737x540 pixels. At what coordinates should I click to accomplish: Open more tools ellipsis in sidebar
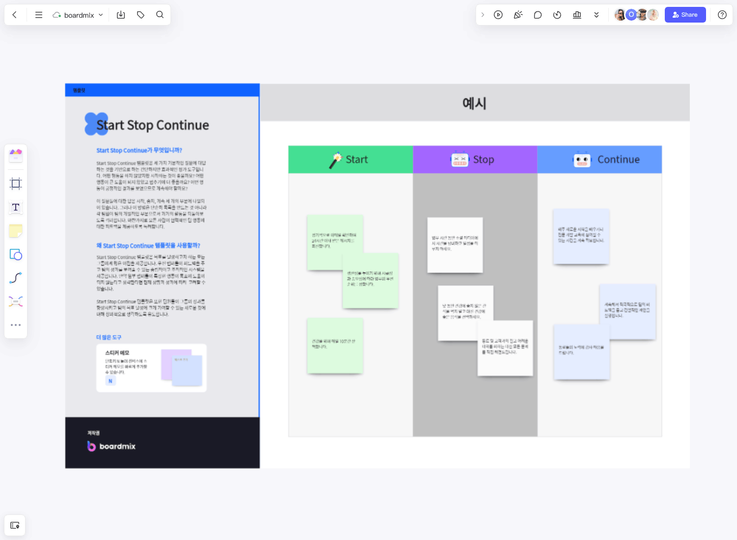pos(16,325)
